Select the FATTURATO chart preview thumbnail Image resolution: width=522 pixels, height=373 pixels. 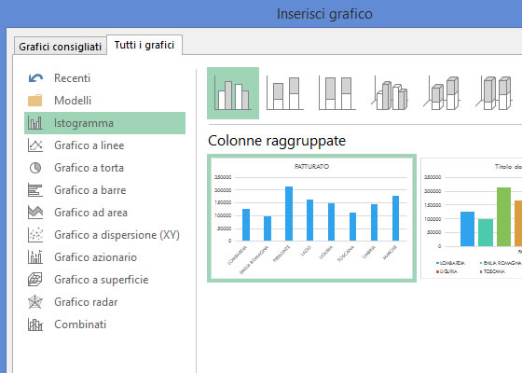point(311,218)
